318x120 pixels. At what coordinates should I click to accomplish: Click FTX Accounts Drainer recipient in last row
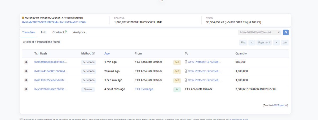pyautogui.click(x=198, y=89)
